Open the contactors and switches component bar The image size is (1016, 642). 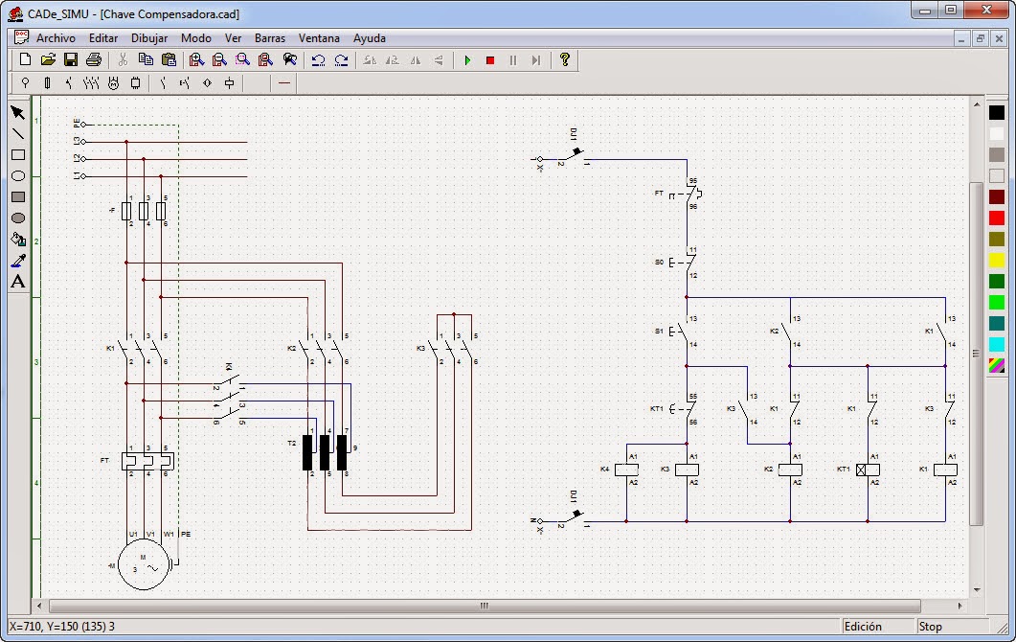(x=91, y=82)
